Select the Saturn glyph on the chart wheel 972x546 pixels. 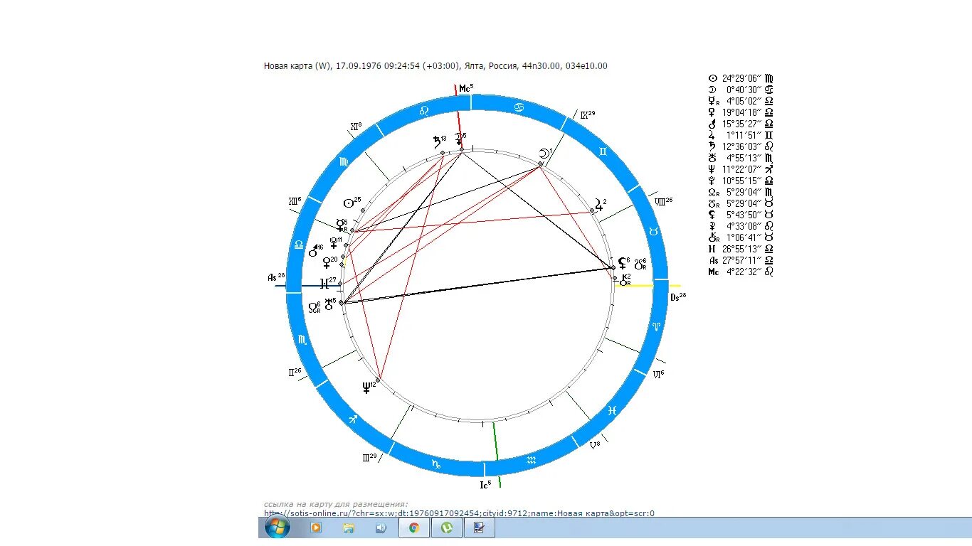click(437, 141)
